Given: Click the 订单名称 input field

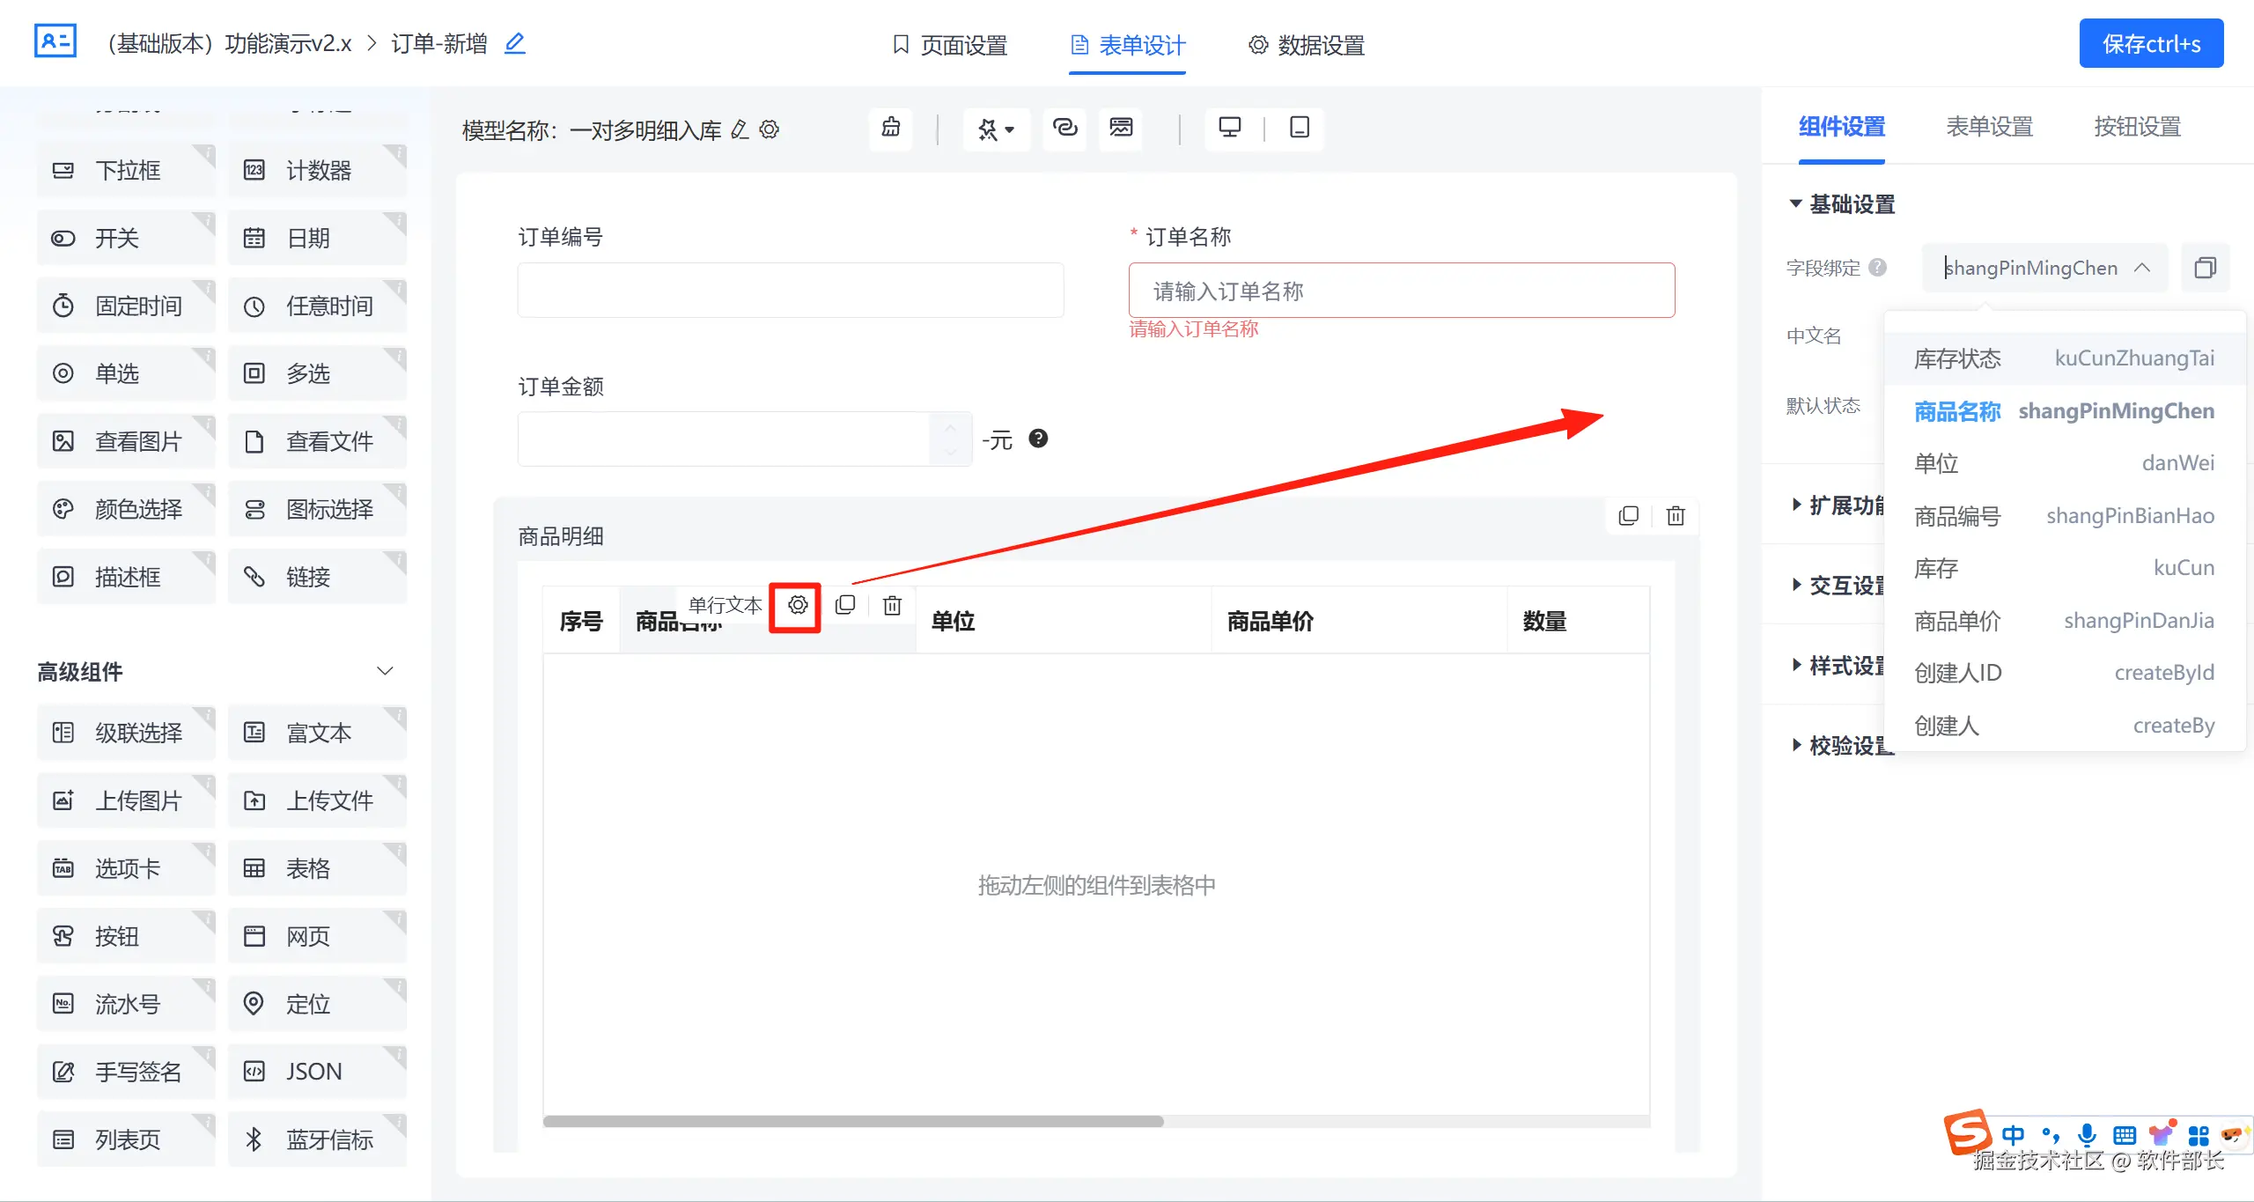Looking at the screenshot, I should coord(1401,291).
